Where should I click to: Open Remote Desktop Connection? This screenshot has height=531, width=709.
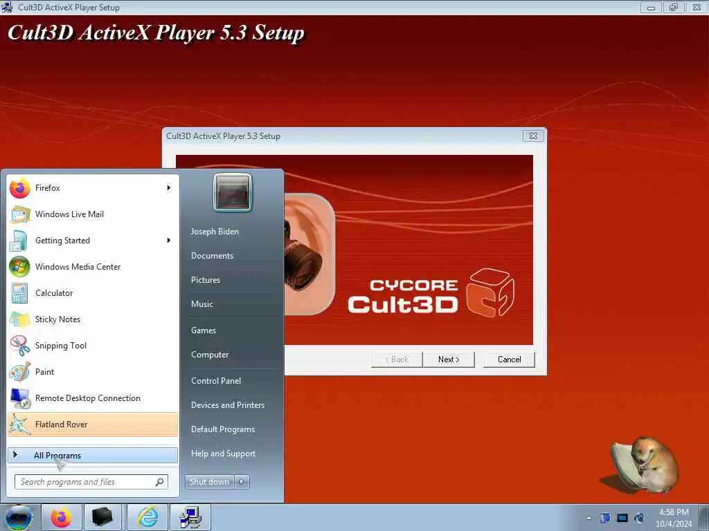(x=93, y=398)
